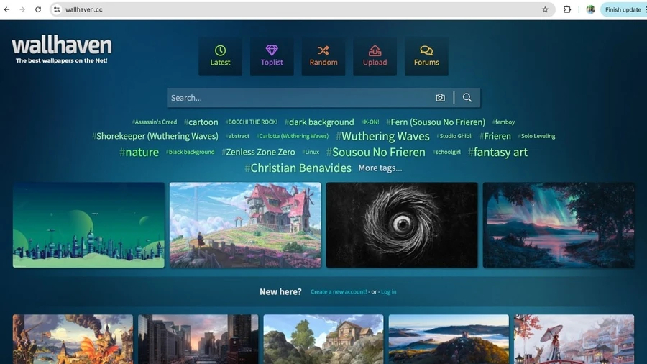Open the #Linux tag

click(x=311, y=152)
